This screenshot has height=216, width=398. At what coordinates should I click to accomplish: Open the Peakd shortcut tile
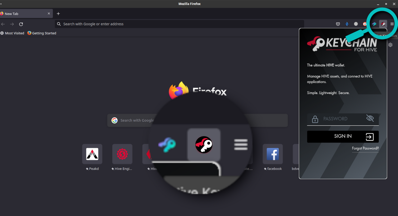tap(92, 154)
